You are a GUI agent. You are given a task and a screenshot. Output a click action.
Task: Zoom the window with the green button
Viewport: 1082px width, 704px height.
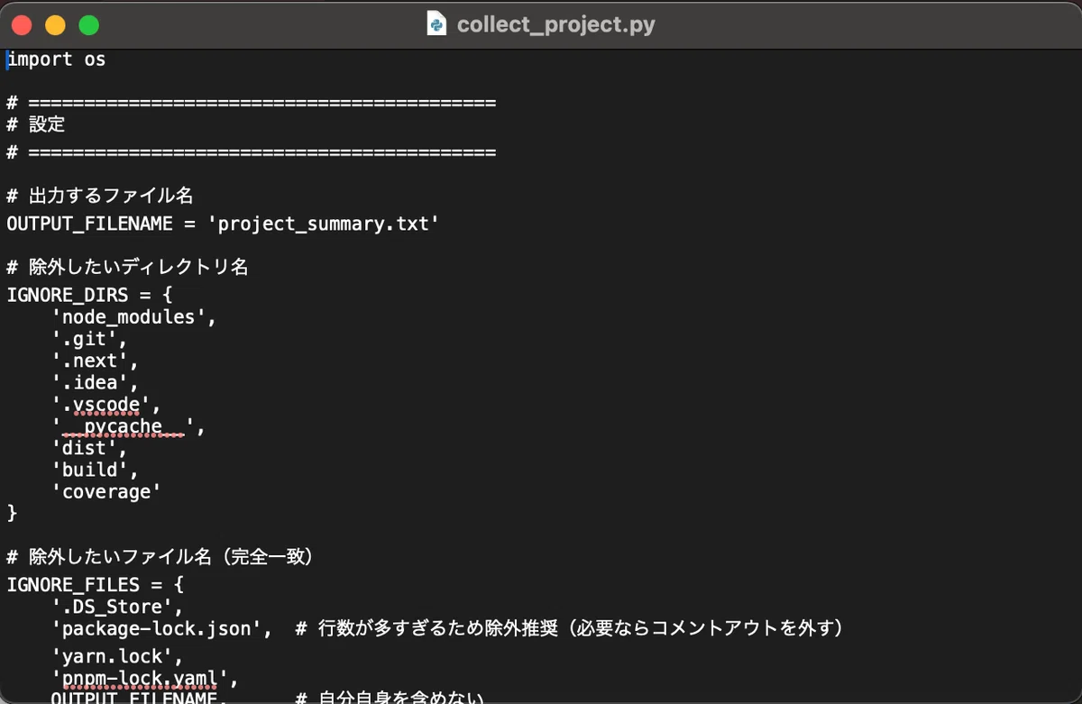coord(88,25)
